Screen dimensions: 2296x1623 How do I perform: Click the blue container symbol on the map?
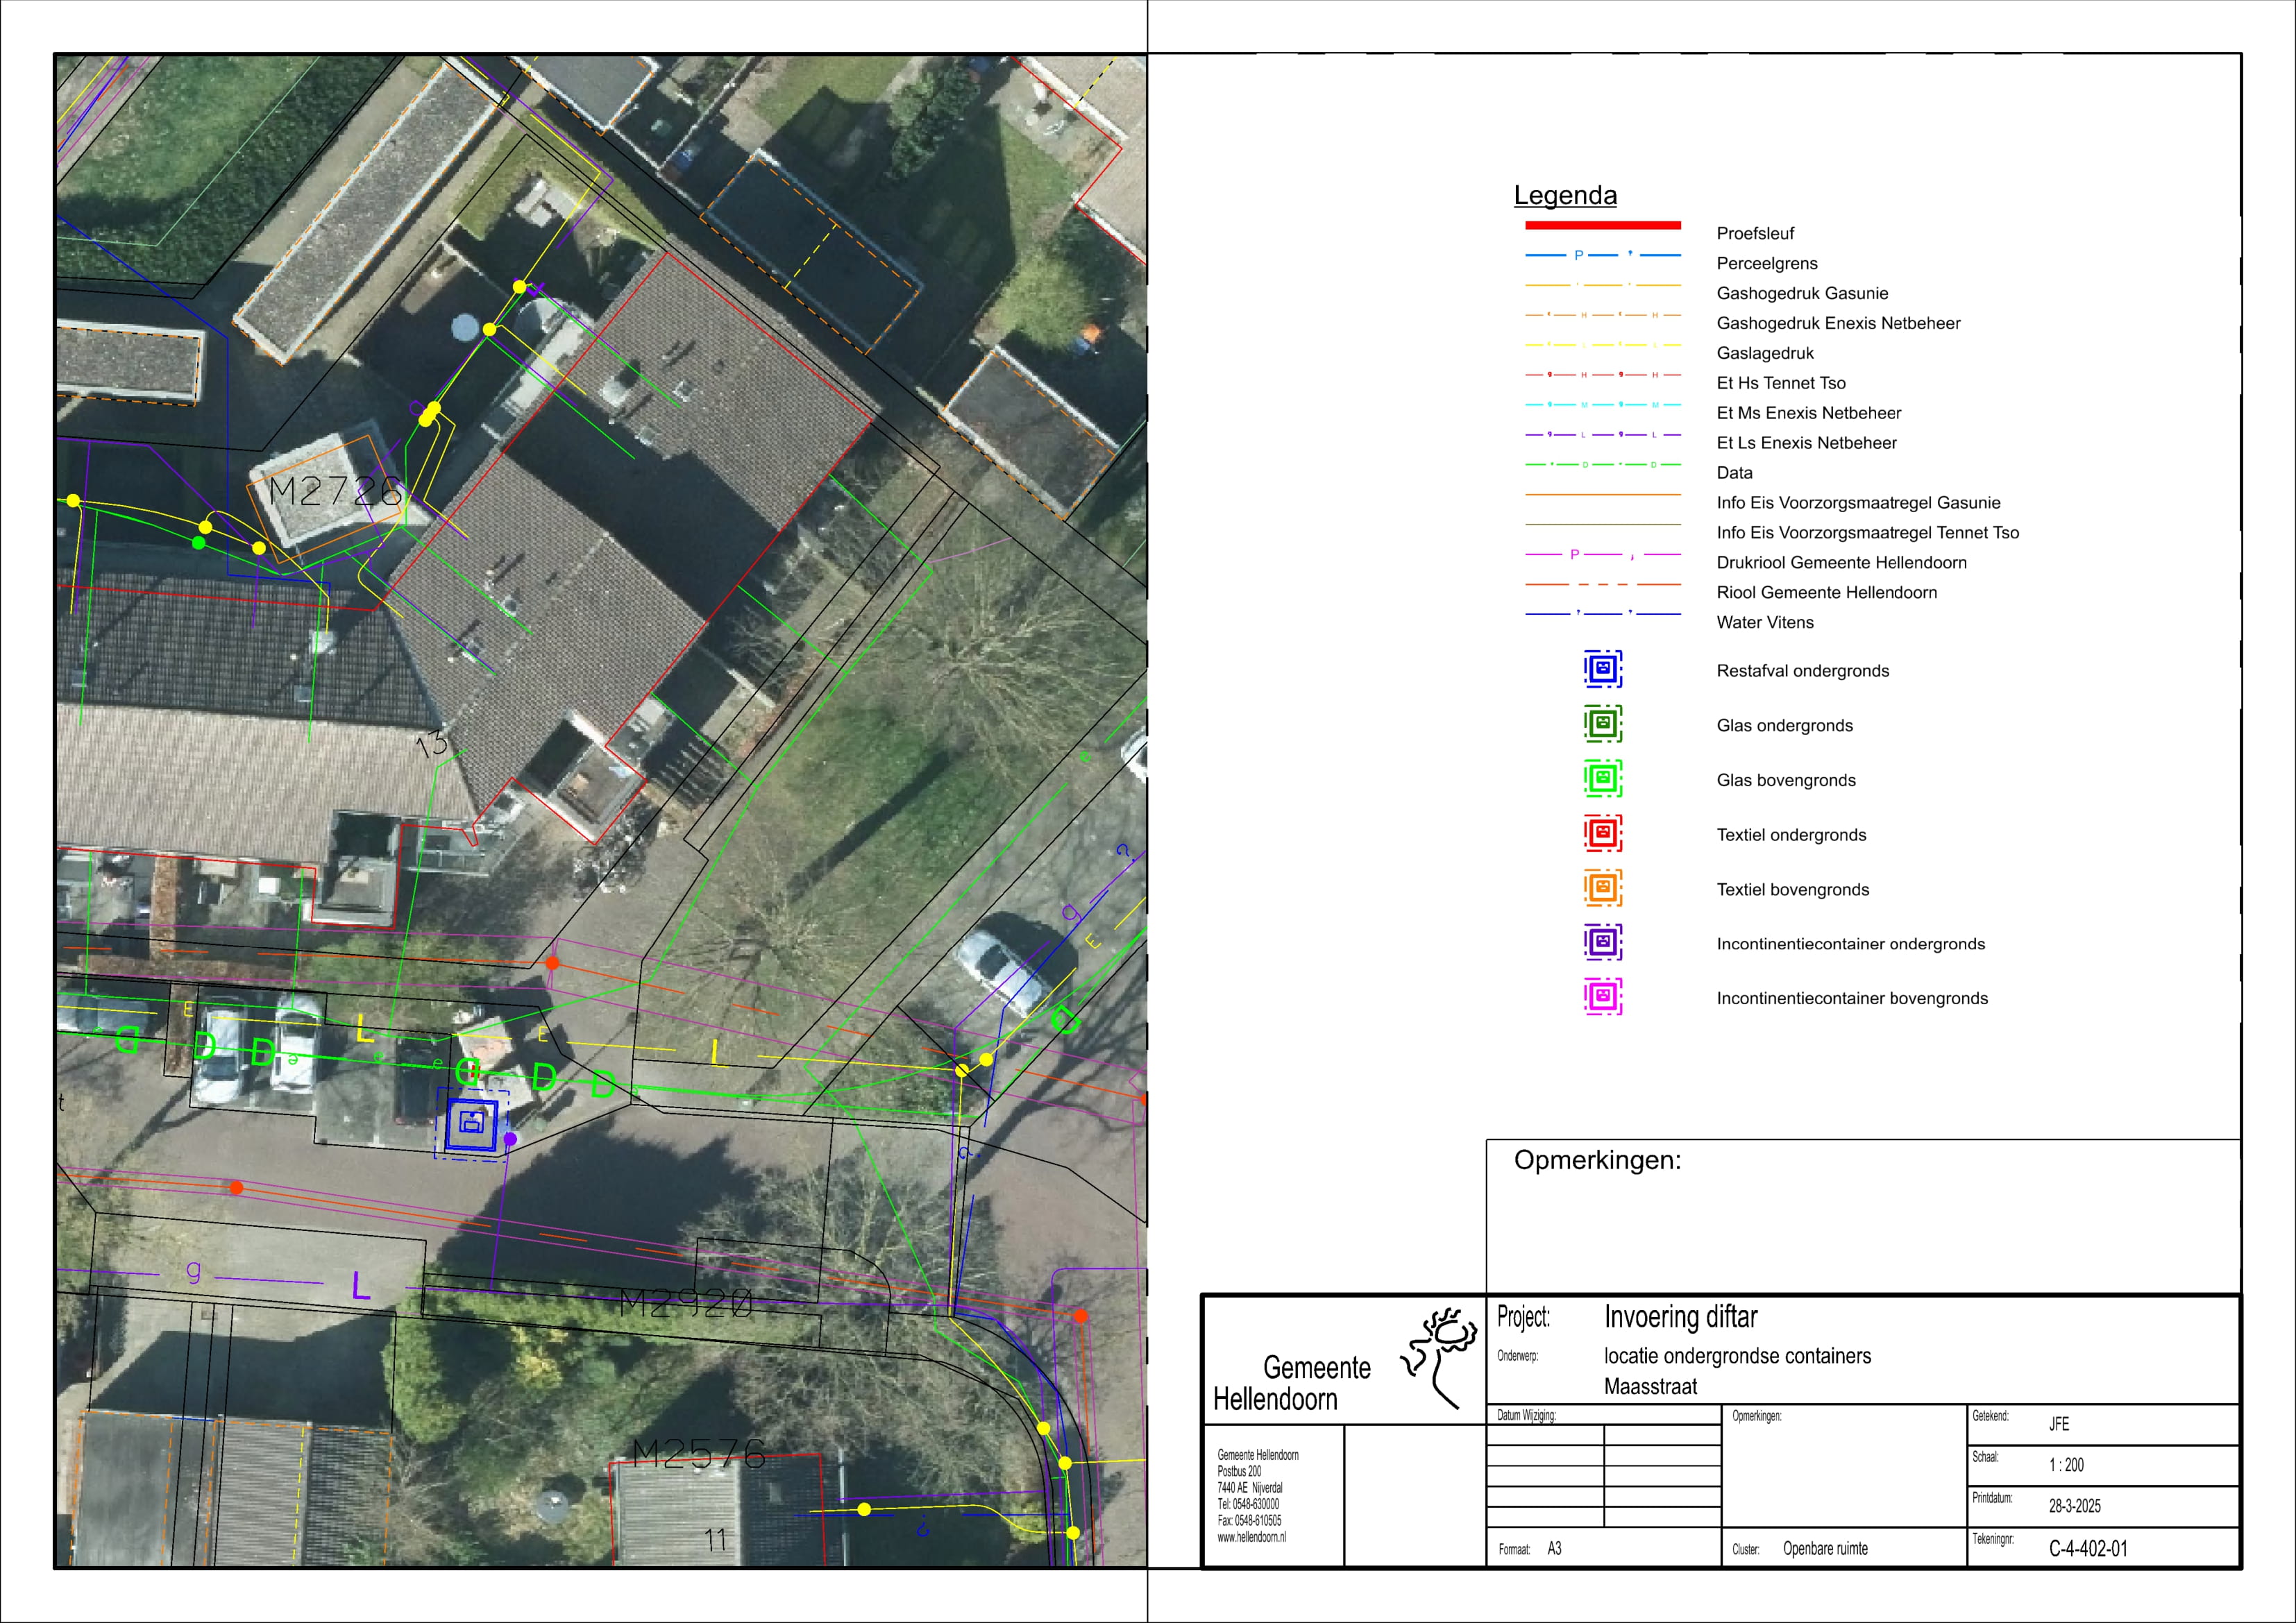tap(472, 1124)
